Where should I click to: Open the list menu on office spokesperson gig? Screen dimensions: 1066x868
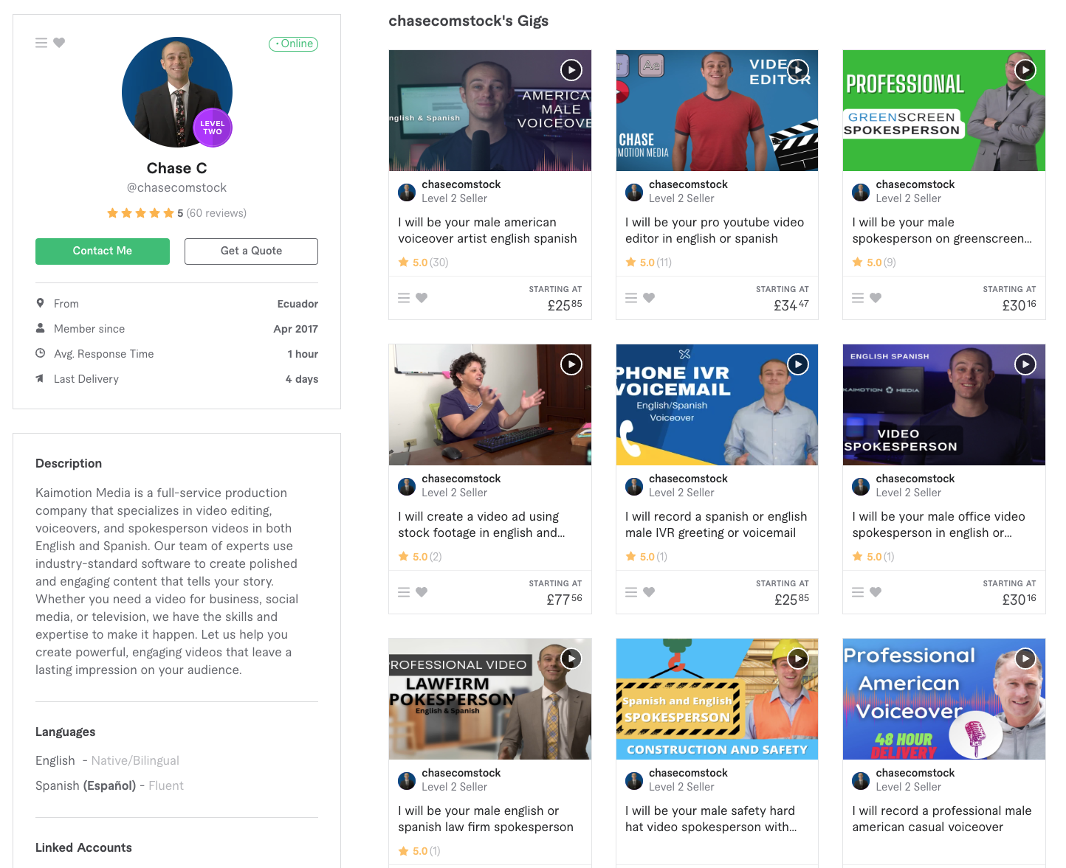tap(858, 592)
